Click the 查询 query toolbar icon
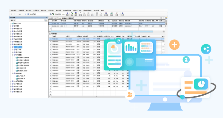Image resolution: width=223 pixels, height=118 pixels. tap(76, 14)
